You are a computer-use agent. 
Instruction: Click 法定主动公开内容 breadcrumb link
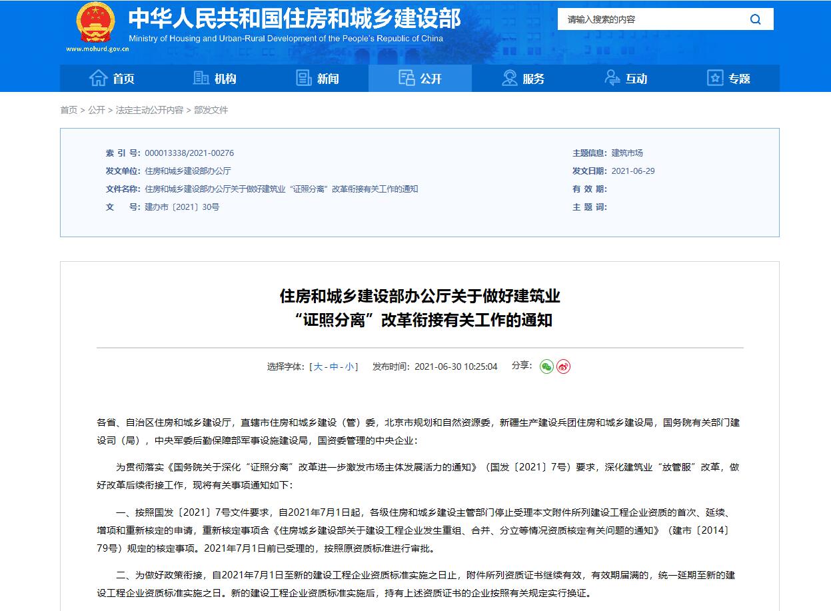pyautogui.click(x=149, y=110)
